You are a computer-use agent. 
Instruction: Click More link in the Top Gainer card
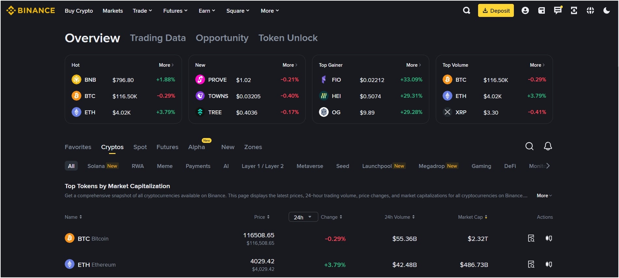point(413,65)
